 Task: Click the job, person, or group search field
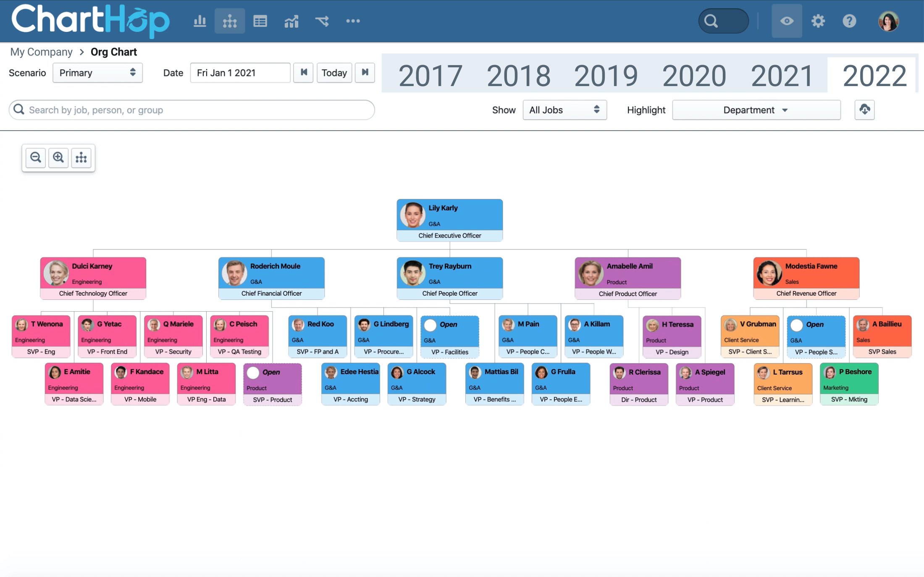coord(192,110)
